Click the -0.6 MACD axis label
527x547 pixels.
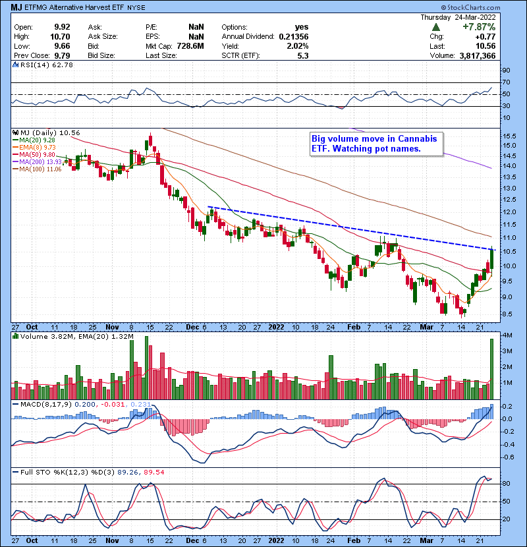(507, 457)
